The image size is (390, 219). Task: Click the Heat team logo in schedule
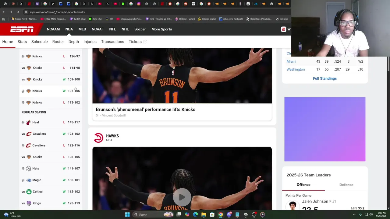(x=28, y=122)
